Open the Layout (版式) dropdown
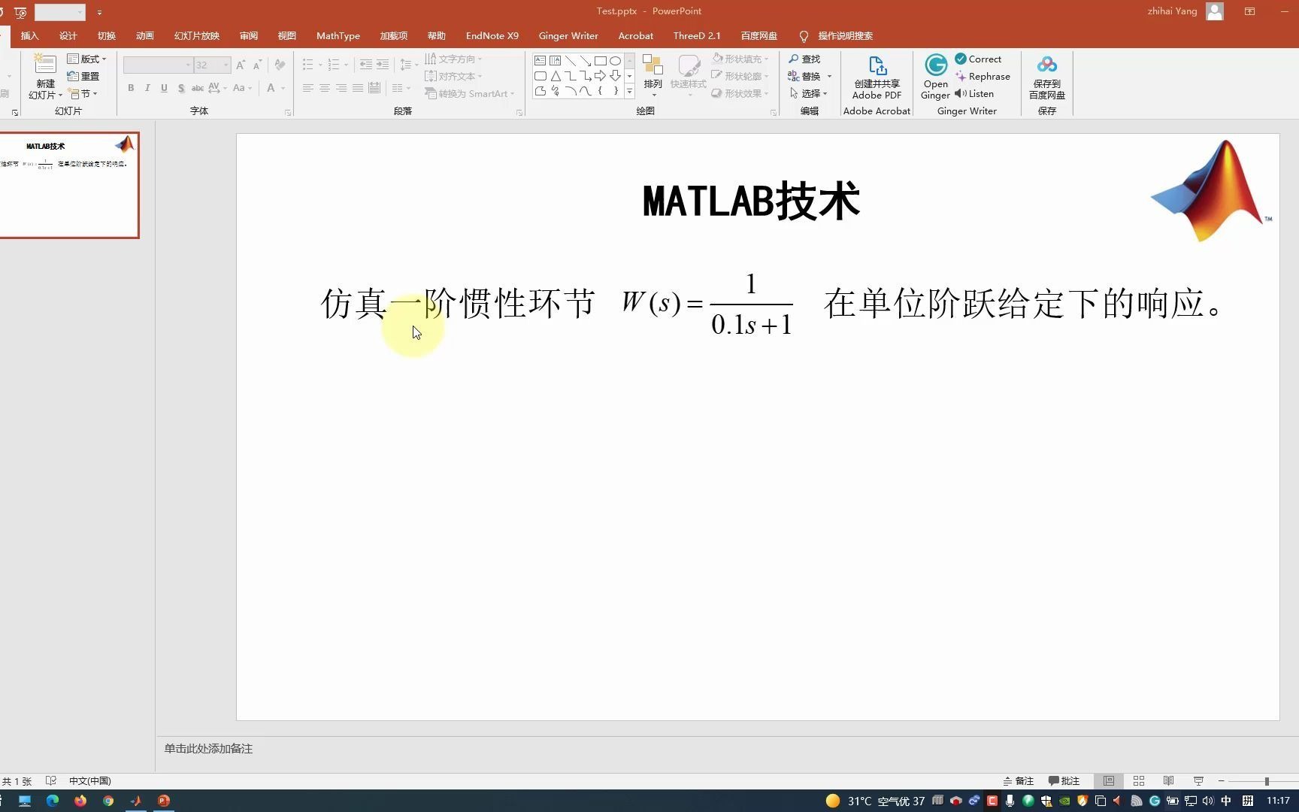This screenshot has height=812, width=1299. click(x=86, y=59)
